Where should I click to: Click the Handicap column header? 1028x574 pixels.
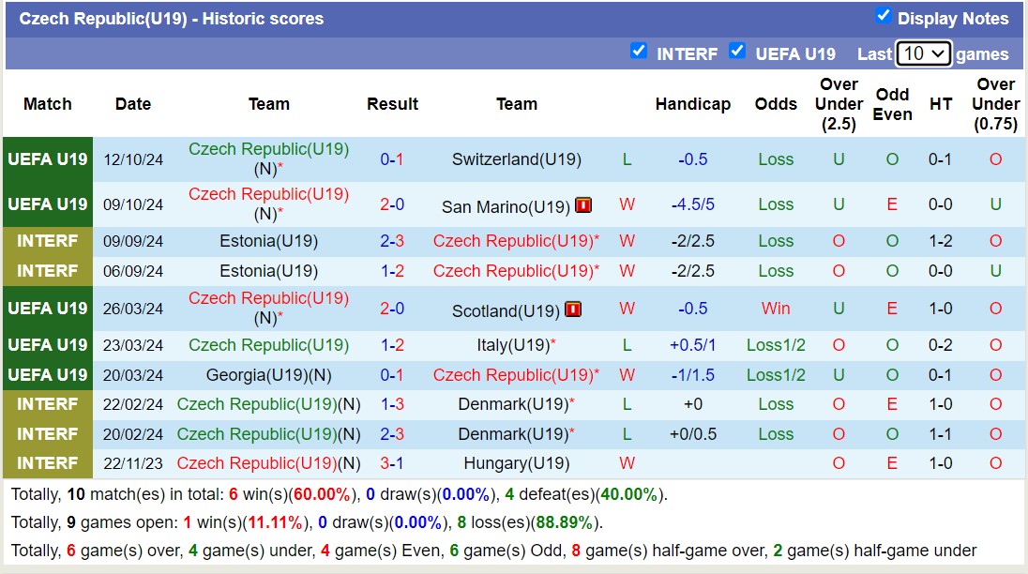692,104
